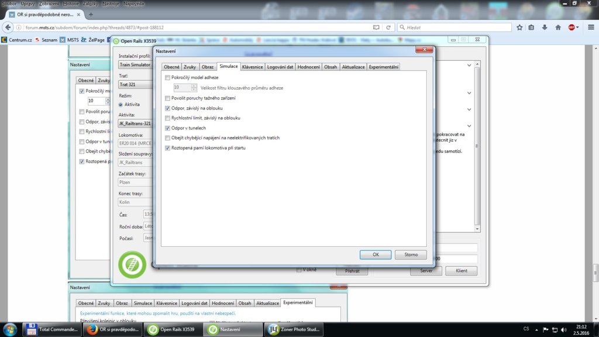Uncheck 'Roztopená parní lokomotiva při startu'
This screenshot has width=599, height=337.
coord(167,148)
